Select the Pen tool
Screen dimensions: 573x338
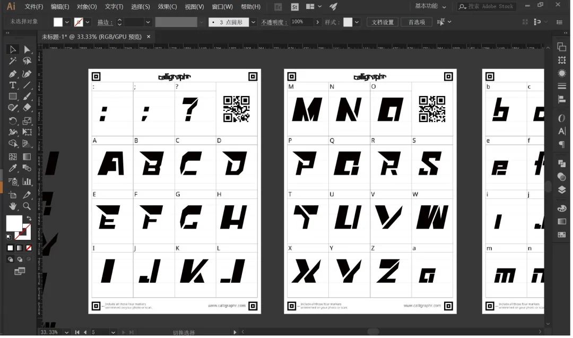coord(12,73)
